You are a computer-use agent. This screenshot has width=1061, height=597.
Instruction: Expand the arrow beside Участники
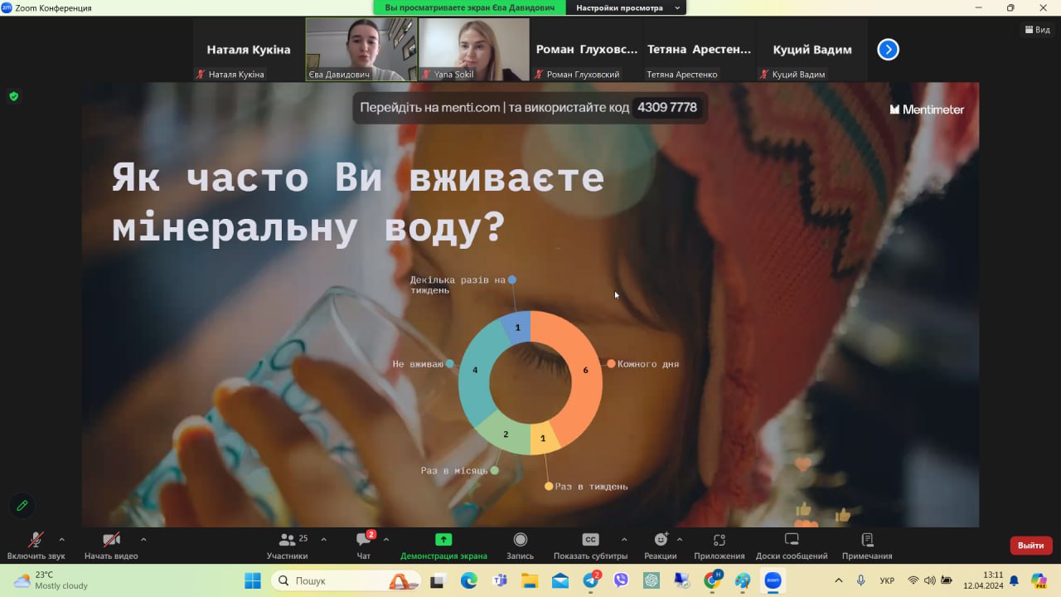point(323,539)
